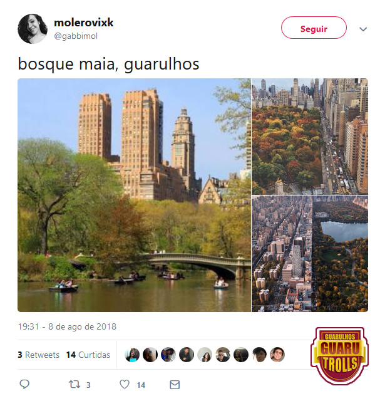The height and width of the screenshot is (396, 385).
Task: Open the reservoir aerial city photo
Action: pos(310,254)
